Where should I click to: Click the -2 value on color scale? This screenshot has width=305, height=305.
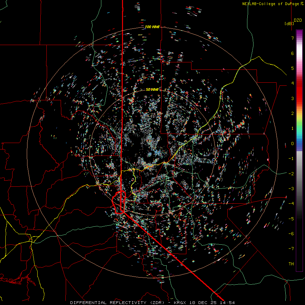291,174
